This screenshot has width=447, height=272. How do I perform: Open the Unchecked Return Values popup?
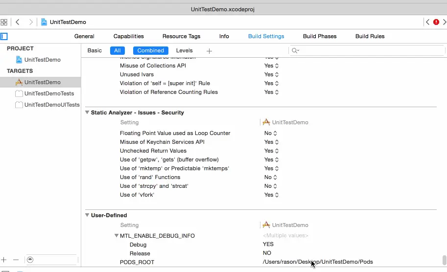click(x=271, y=151)
